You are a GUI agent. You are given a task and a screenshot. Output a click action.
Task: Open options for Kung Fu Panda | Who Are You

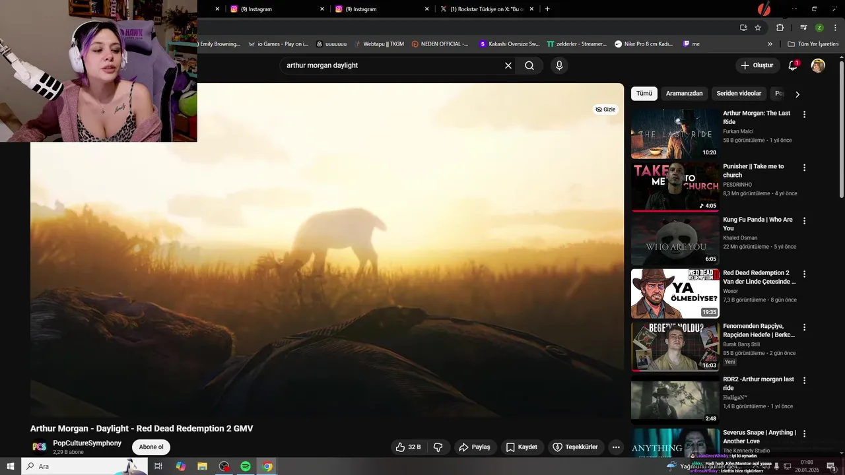pos(804,221)
